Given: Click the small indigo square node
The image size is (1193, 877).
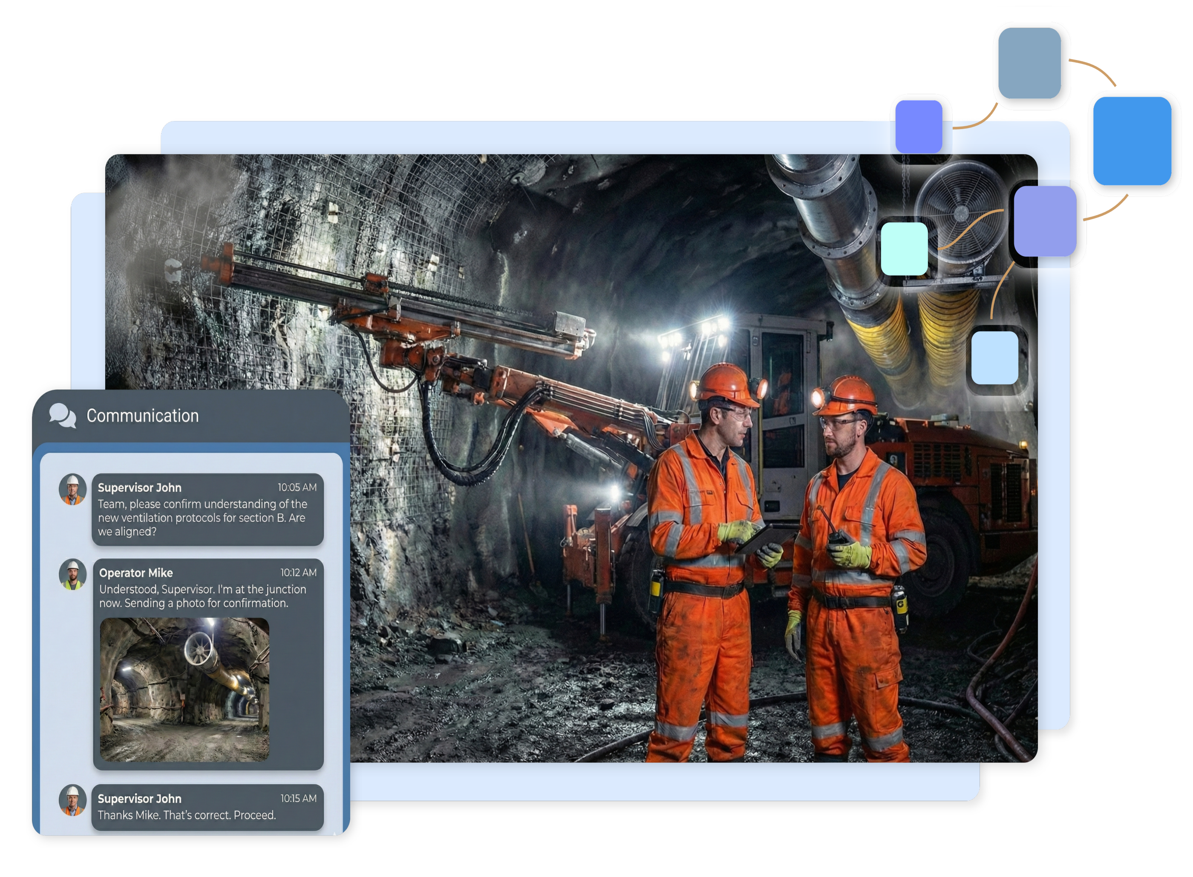Looking at the screenshot, I should [x=919, y=126].
